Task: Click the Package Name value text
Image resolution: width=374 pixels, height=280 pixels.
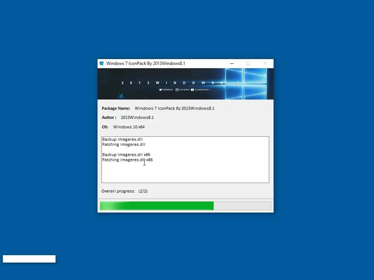Action: (x=175, y=108)
